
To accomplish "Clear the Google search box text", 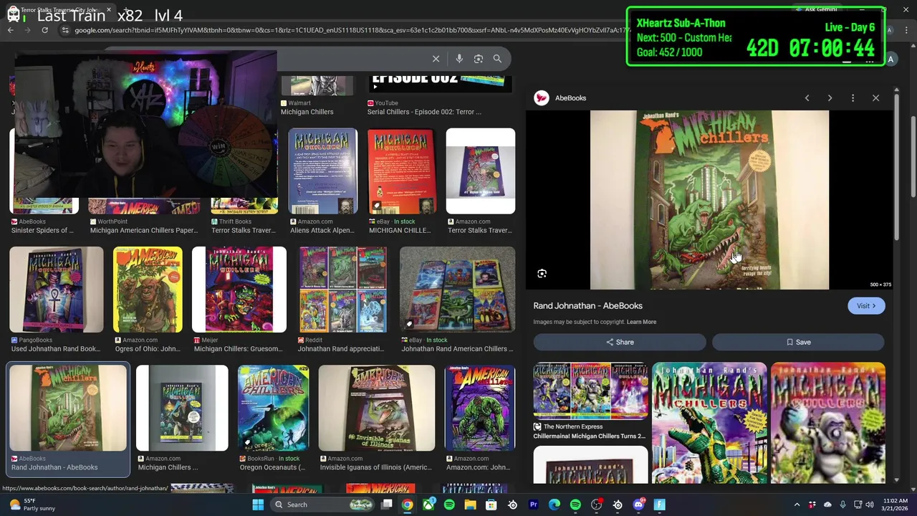I will pos(436,59).
